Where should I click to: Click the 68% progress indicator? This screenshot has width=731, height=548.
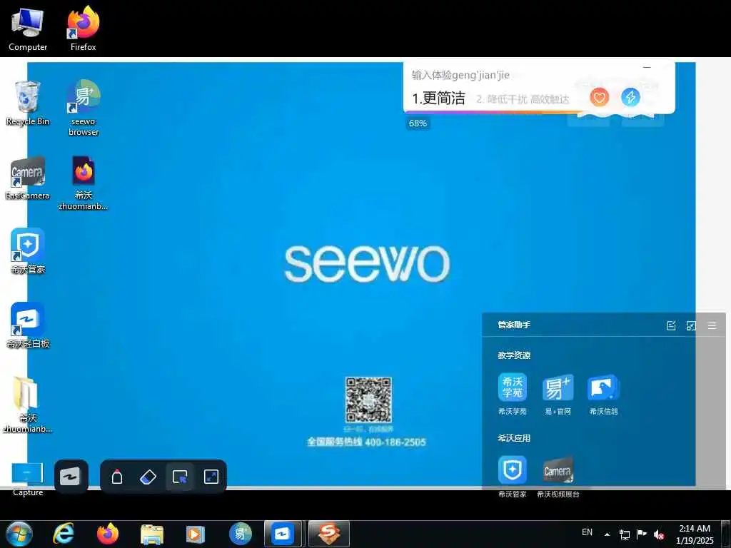418,123
